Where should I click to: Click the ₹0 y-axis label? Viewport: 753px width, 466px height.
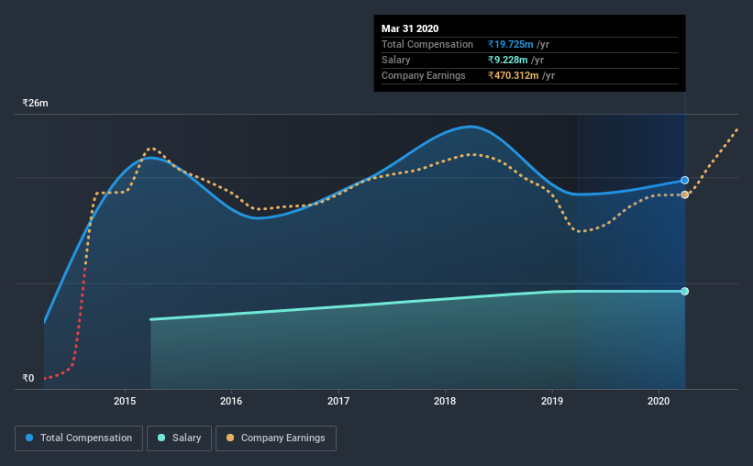tap(28, 378)
